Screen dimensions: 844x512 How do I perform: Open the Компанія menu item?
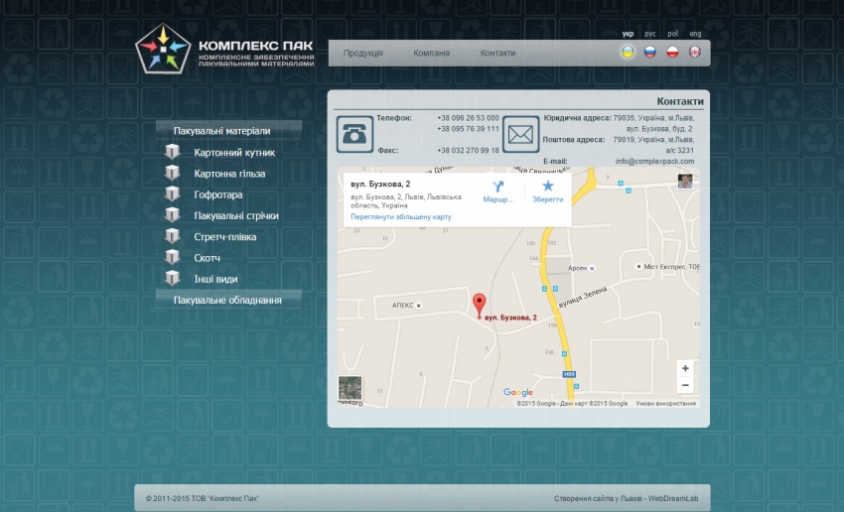tap(432, 54)
